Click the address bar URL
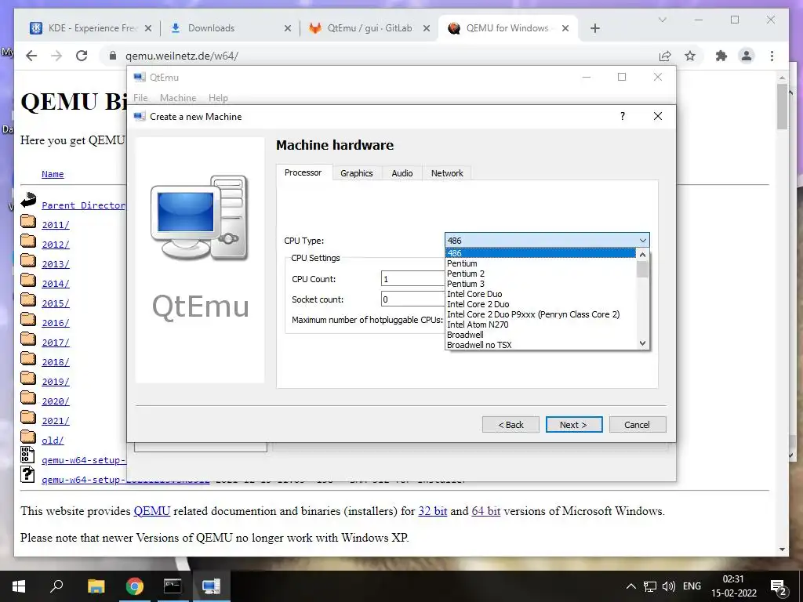 182,56
